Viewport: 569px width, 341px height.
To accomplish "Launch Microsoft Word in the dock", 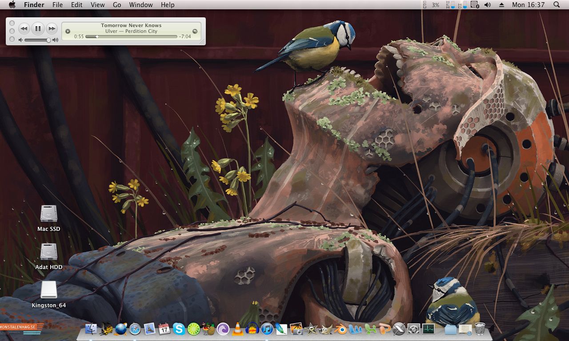I will click(x=355, y=329).
